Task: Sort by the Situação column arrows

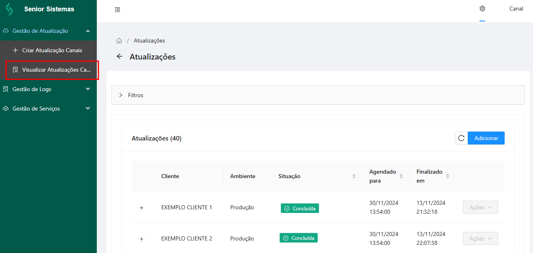Action: [x=354, y=176]
